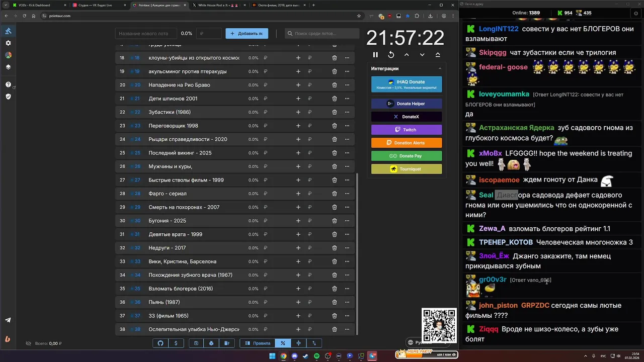The width and height of the screenshot is (644, 362).
Task: Pause the auction timer
Action: click(x=375, y=54)
